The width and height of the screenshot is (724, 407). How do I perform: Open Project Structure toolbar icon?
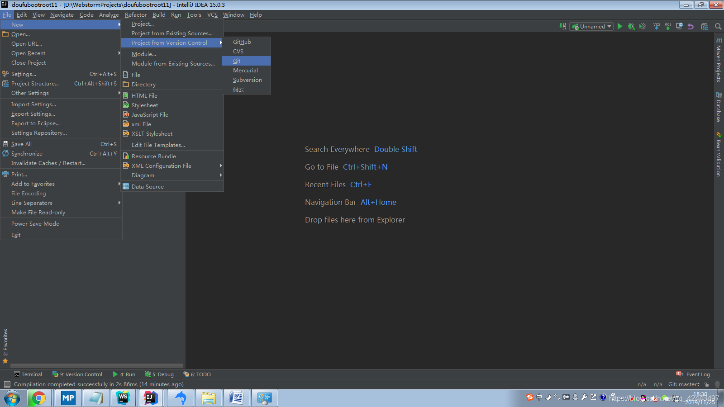tap(705, 26)
